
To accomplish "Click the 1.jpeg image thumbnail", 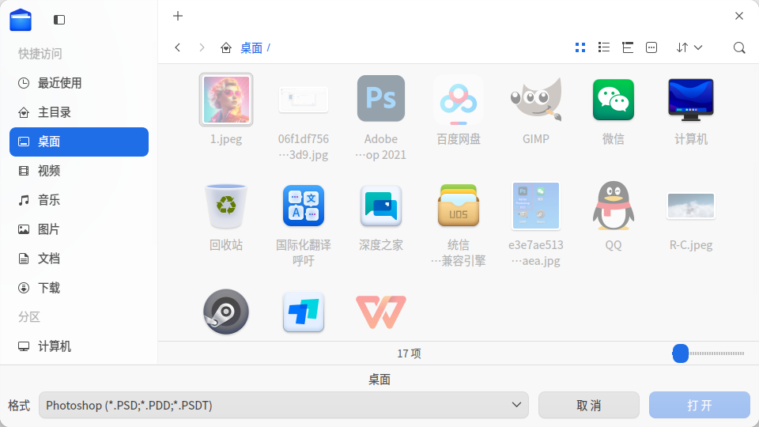I will [x=226, y=100].
